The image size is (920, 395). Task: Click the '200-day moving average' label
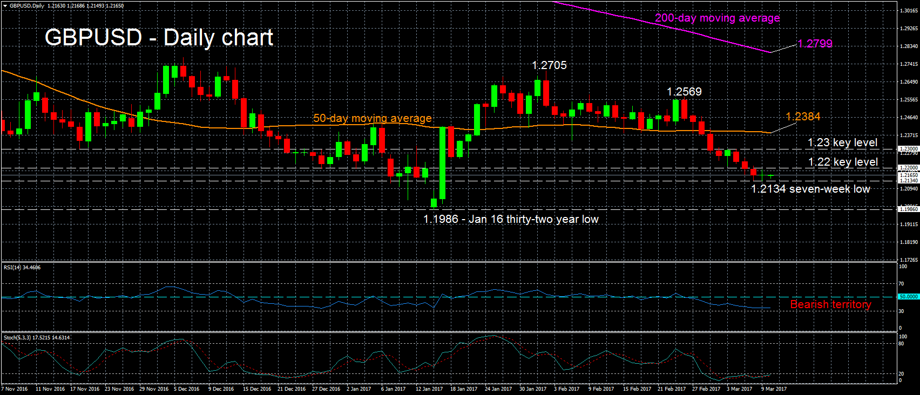click(x=718, y=18)
